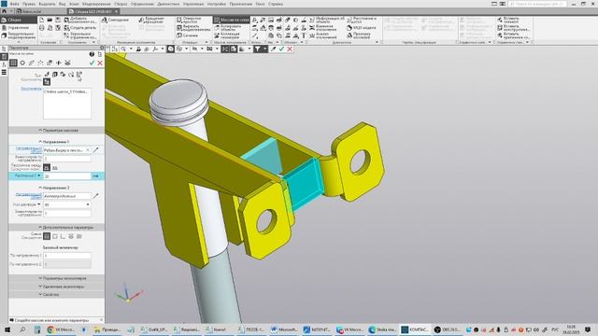Click the list lines icon on the left sidebar
Screen dimensions: 598x336
(x=4, y=73)
